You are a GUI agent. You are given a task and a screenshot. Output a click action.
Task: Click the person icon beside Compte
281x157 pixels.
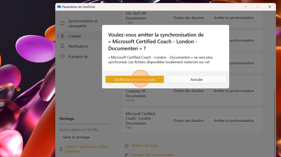pos(62,36)
